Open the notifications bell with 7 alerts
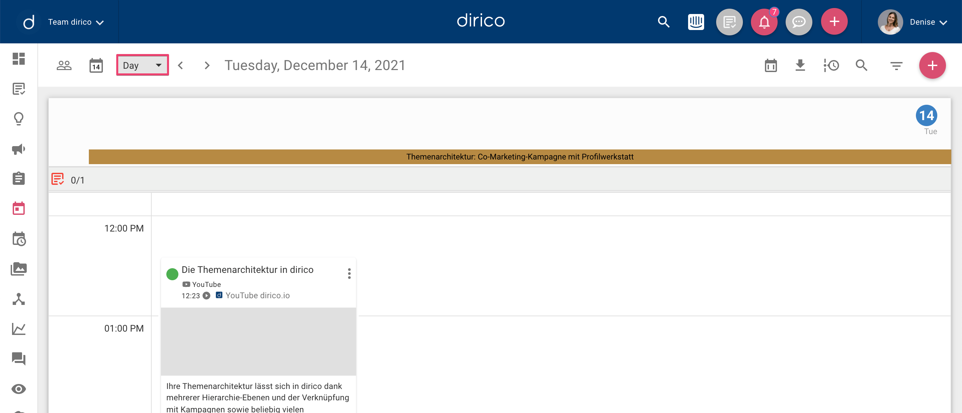The image size is (962, 413). coord(764,22)
